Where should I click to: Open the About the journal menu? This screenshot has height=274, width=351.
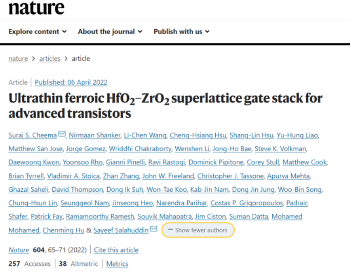point(110,31)
